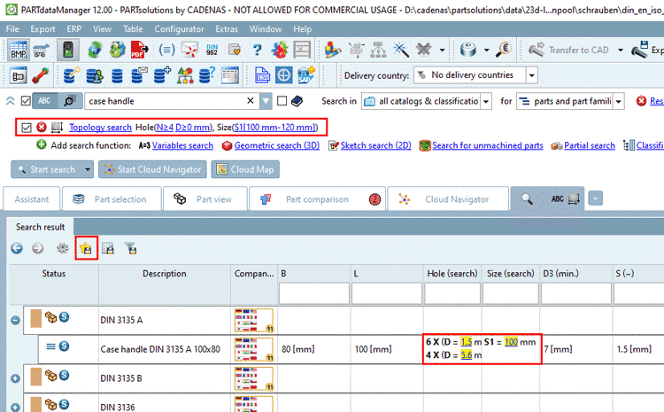Open the shopping cart icon
Image resolution: width=664 pixels, height=412 pixels.
click(41, 50)
